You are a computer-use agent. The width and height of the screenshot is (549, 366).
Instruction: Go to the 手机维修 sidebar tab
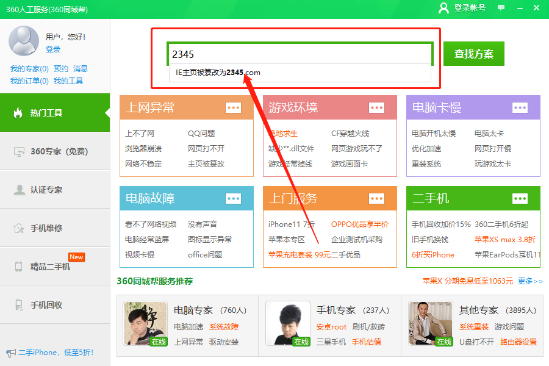[55, 228]
